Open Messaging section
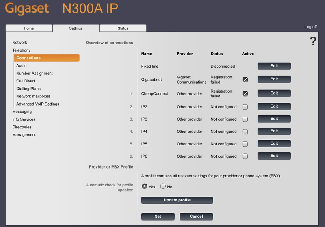Screen dimensions: 325x227 tap(22, 112)
